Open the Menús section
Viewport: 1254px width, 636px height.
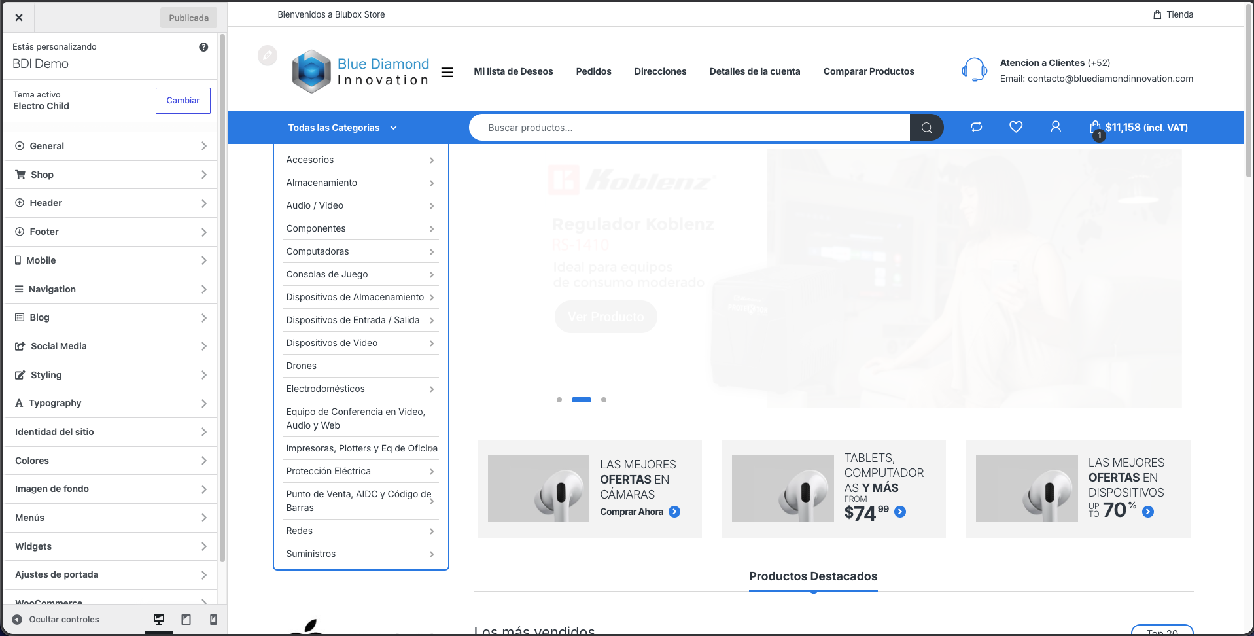(111, 518)
